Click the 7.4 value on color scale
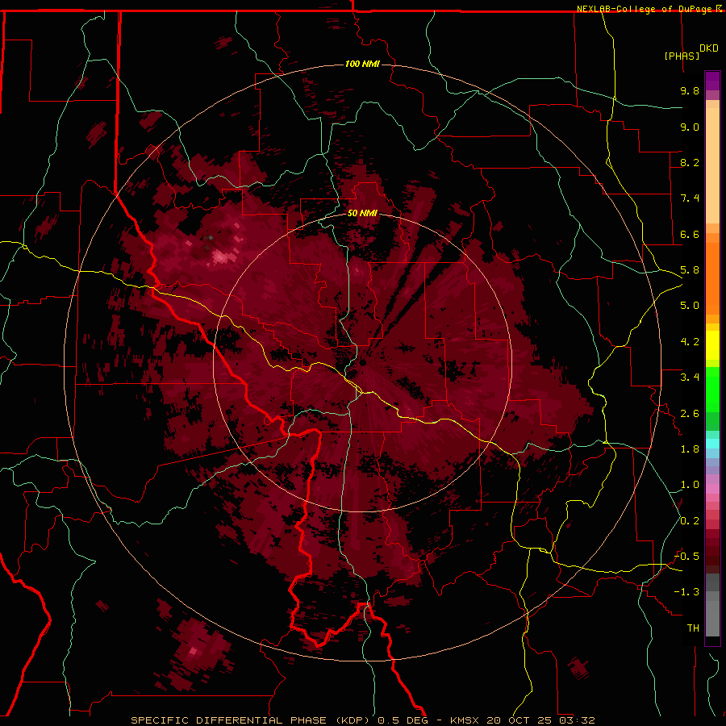Screen dimensions: 726x726 [x=690, y=198]
